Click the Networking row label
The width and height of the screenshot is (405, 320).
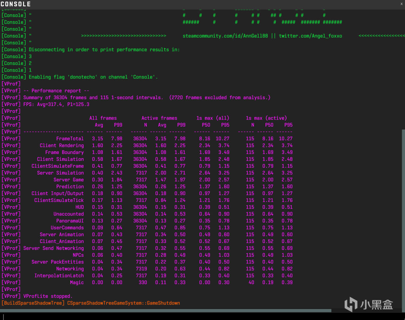[70, 269]
